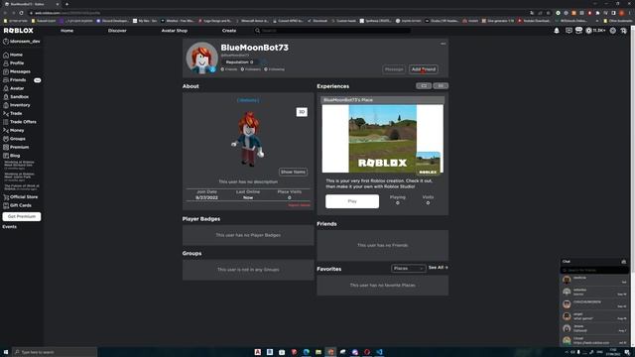Click the Friends count under the username

[229, 69]
